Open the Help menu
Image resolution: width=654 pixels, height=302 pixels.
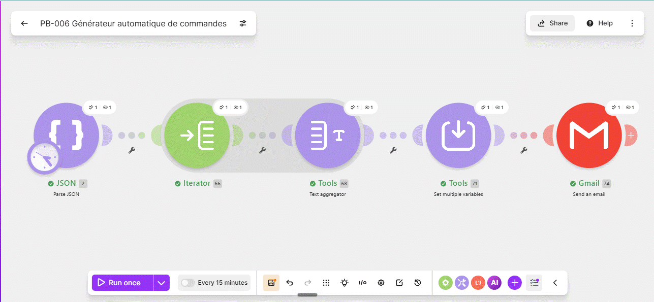click(x=600, y=23)
